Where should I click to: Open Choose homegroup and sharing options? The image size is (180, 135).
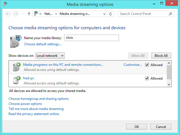39,99
